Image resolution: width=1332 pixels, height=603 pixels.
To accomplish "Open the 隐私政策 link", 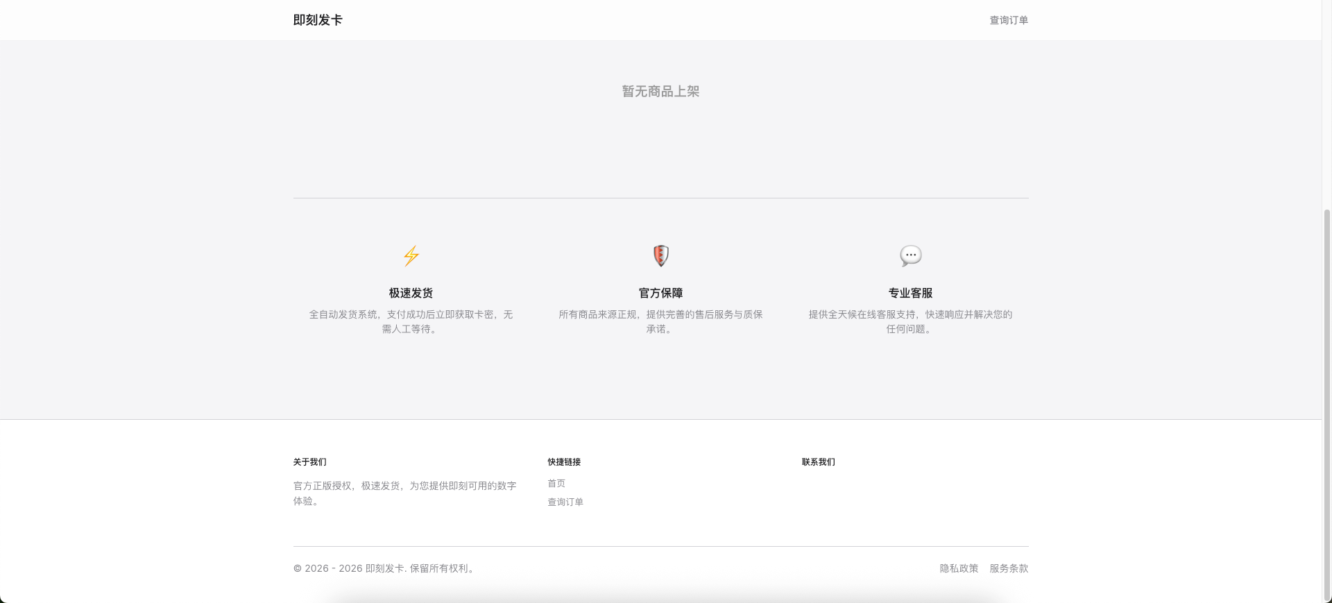I will pos(959,568).
